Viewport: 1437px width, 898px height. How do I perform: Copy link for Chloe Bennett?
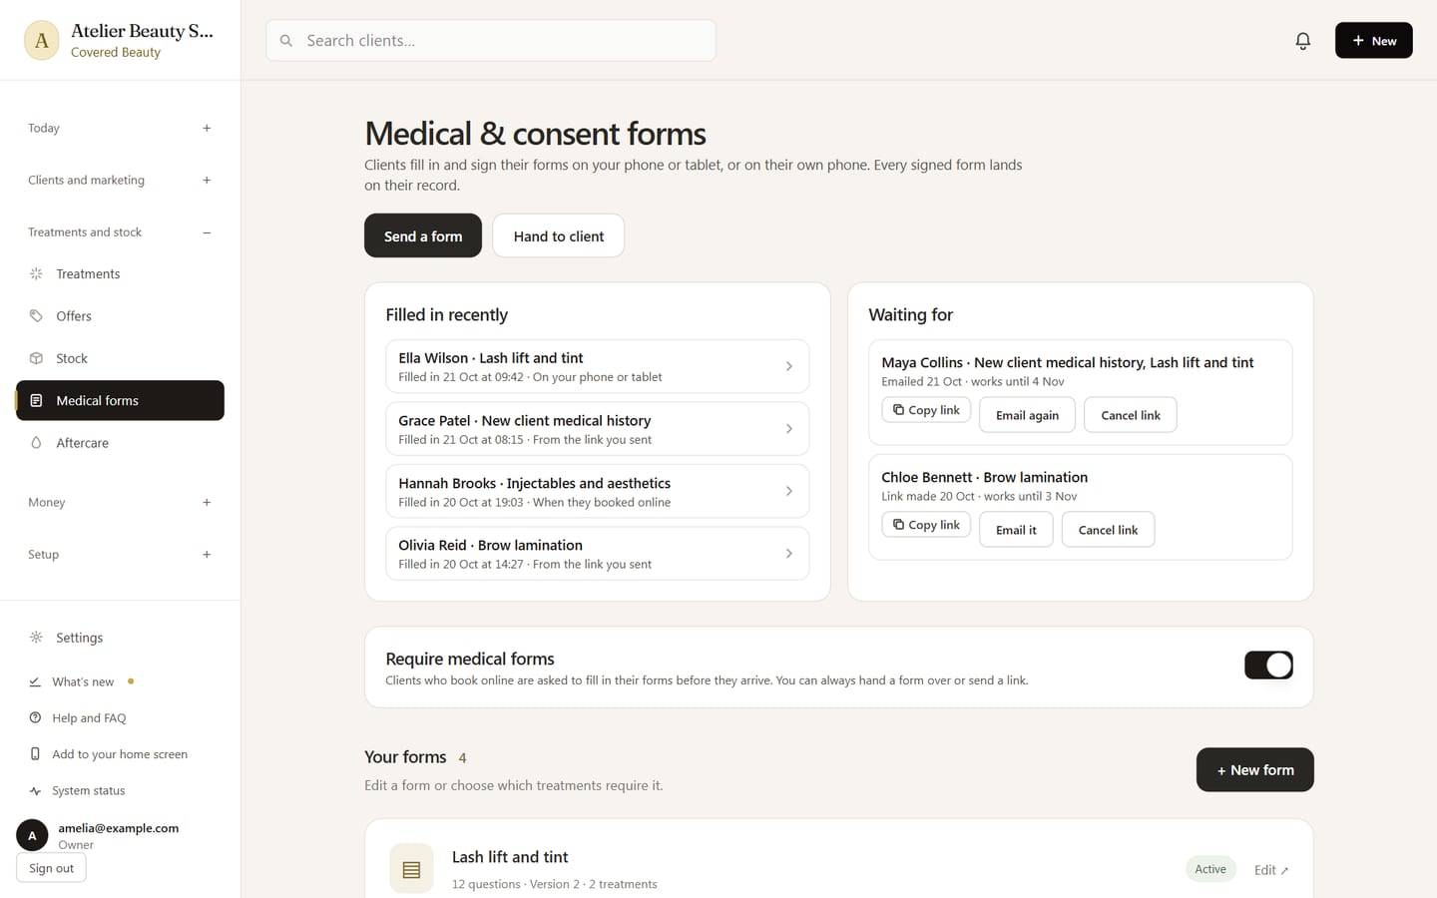tap(926, 525)
